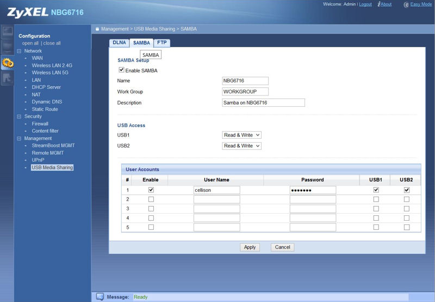Open Content filter page

45,131
